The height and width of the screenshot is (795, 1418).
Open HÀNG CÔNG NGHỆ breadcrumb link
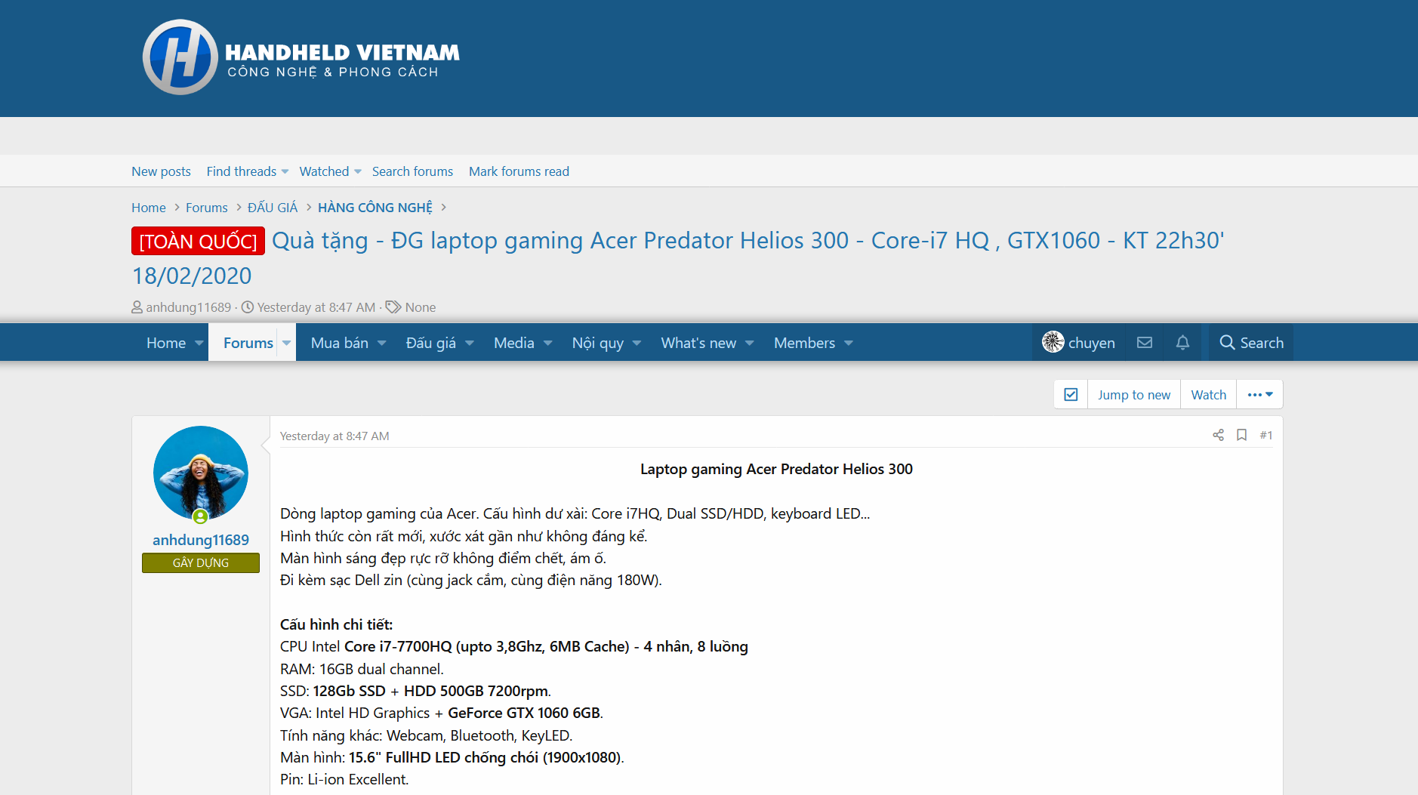375,208
